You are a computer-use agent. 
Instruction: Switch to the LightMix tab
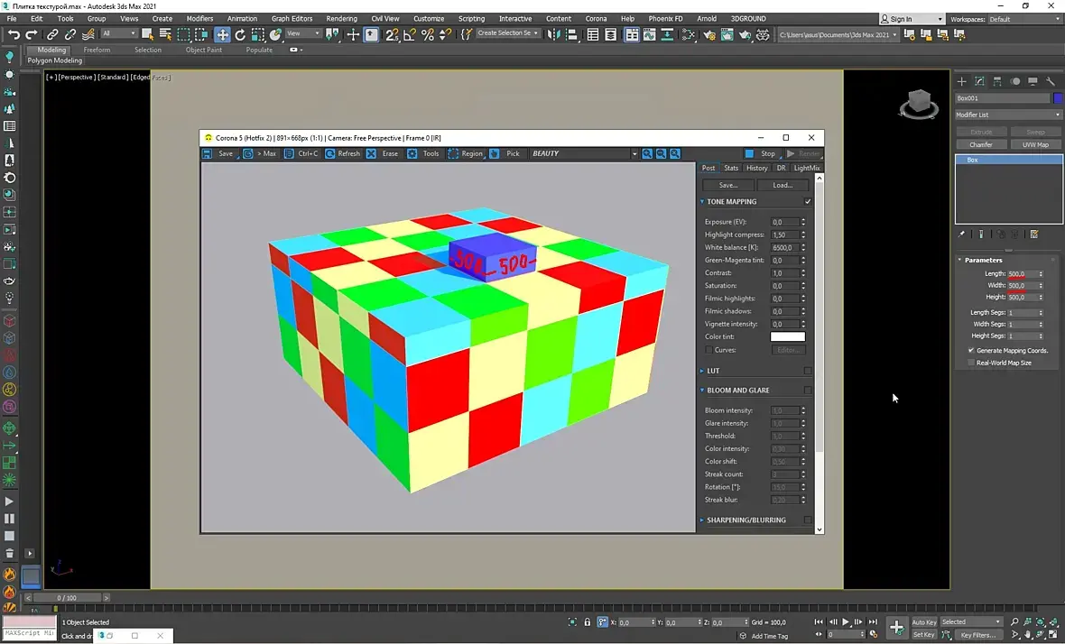pos(807,168)
